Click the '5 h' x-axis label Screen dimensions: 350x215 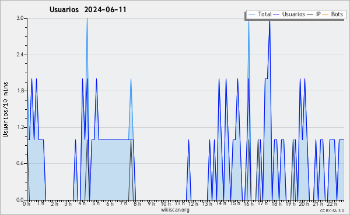pyautogui.click(x=96, y=203)
